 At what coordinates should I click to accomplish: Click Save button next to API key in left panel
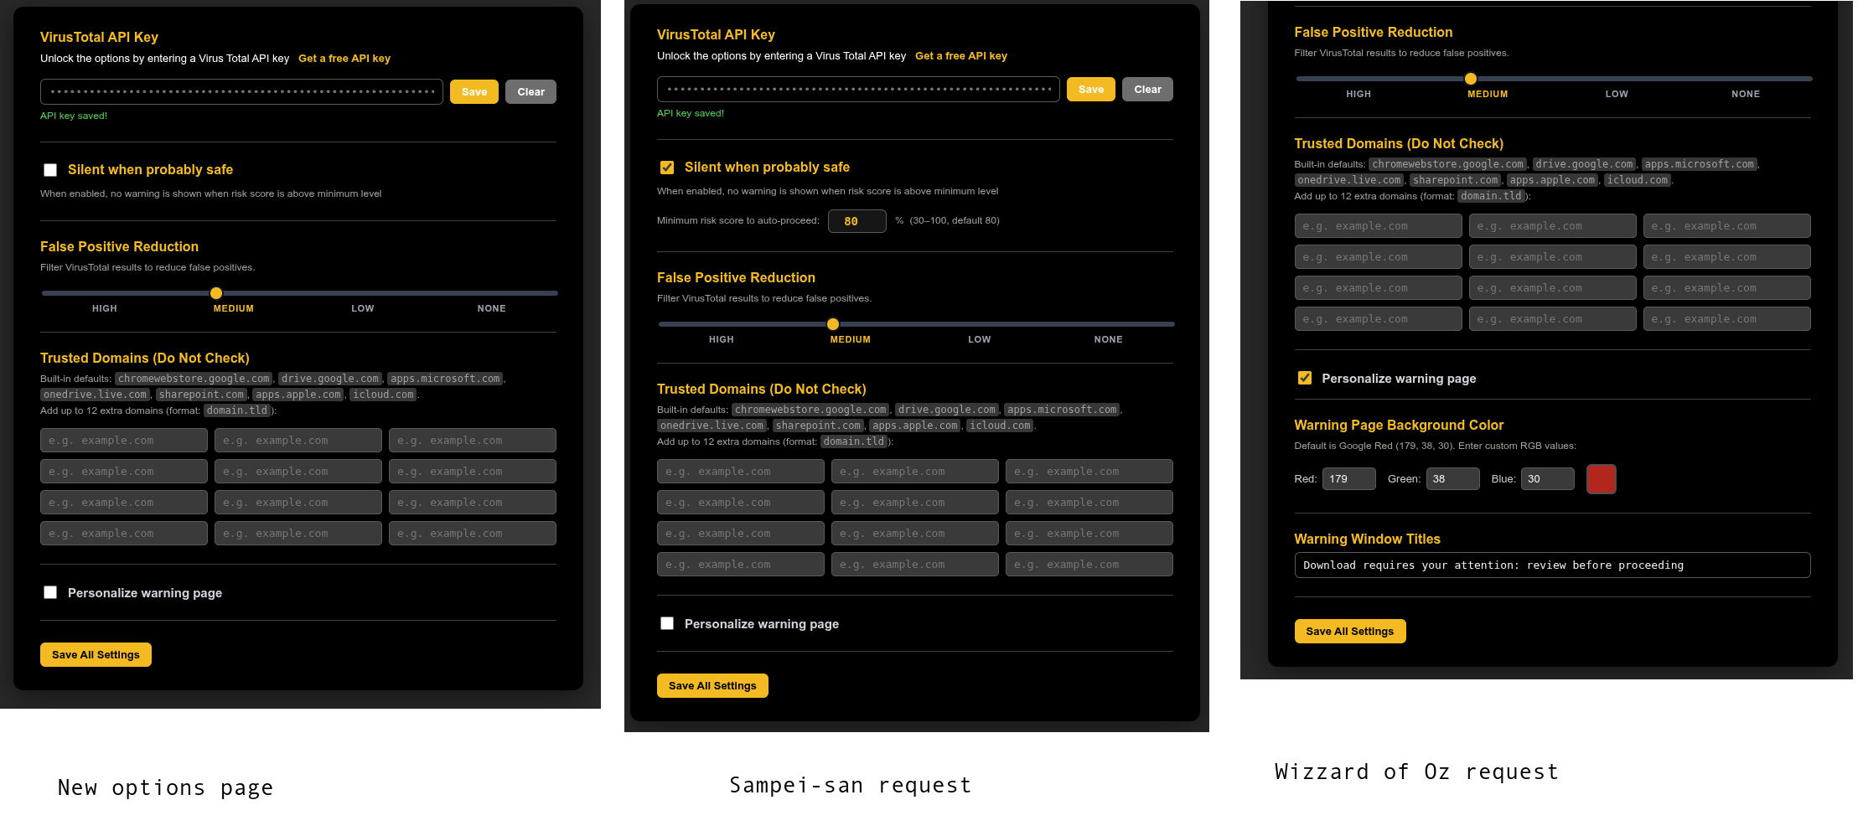coord(474,92)
